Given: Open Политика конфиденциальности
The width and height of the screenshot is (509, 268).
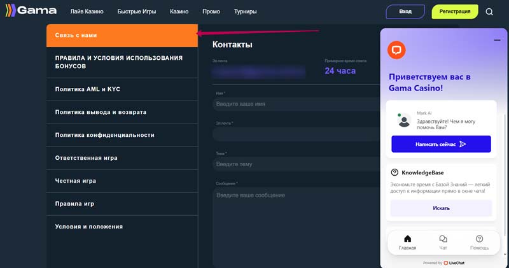Looking at the screenshot, I should [122, 135].
